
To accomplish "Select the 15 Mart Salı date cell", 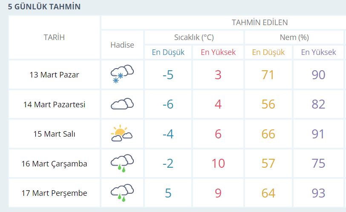I will point(54,134).
